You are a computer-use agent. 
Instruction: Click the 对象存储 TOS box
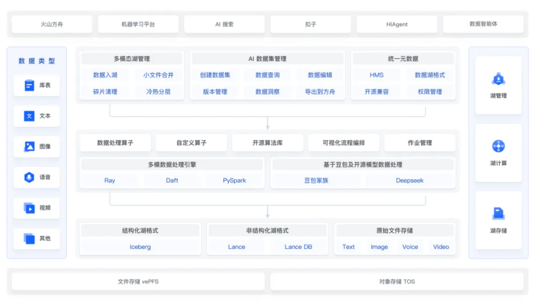point(397,282)
